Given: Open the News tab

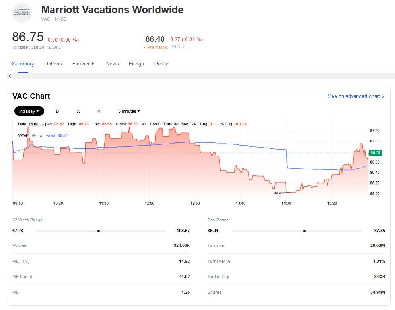Looking at the screenshot, I should (112, 64).
